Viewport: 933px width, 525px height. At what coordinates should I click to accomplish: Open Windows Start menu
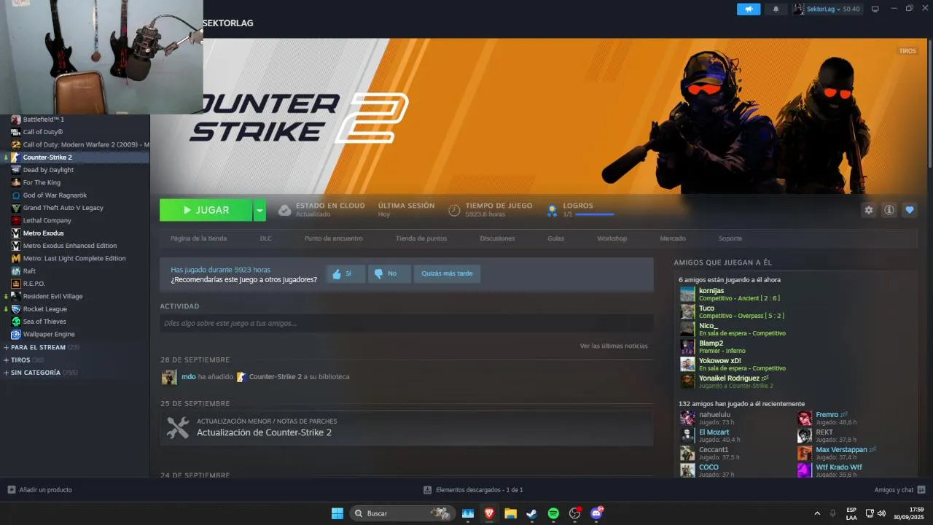(x=337, y=513)
